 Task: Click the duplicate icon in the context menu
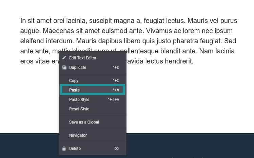[x=64, y=68]
